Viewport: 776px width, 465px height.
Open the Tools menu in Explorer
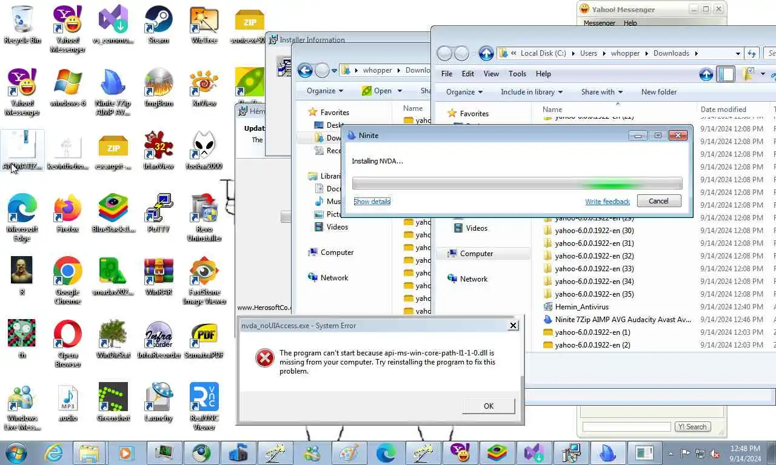pyautogui.click(x=517, y=74)
